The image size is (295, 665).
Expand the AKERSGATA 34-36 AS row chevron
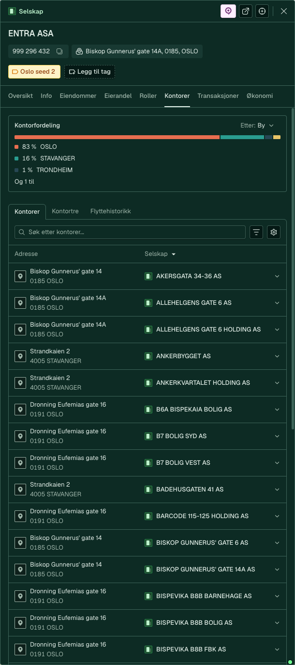click(277, 276)
